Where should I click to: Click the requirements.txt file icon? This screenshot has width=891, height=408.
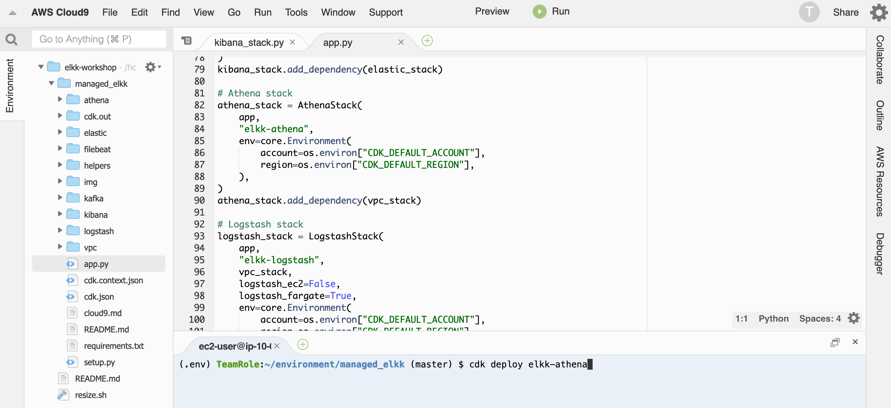[x=72, y=346]
